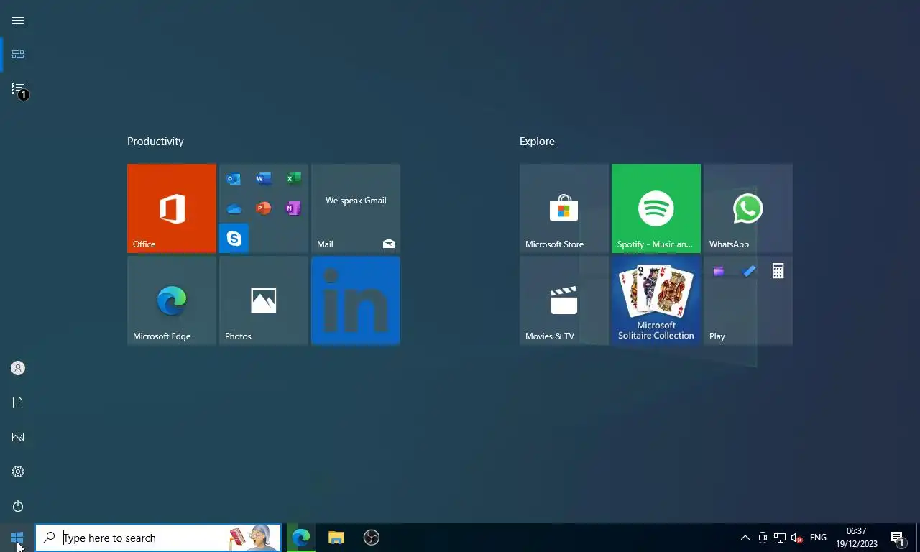Open the LinkedIn tile

[356, 300]
